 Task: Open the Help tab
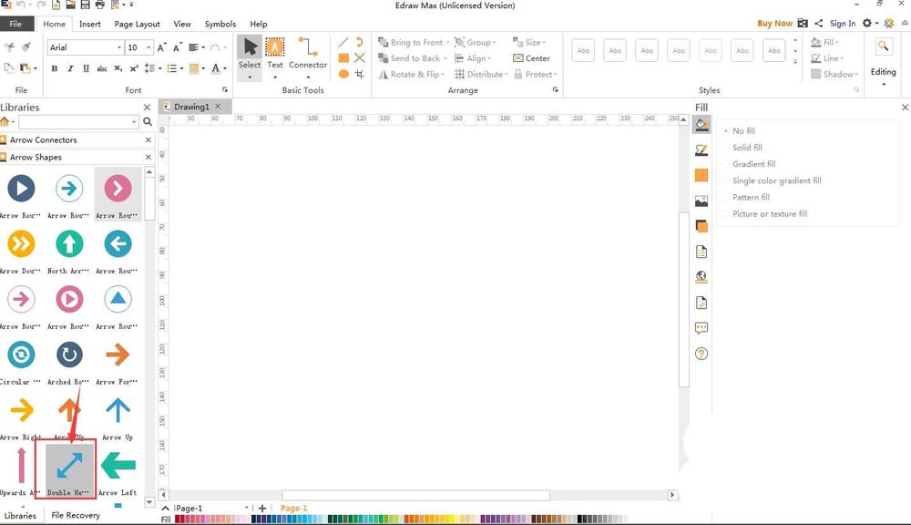[259, 24]
